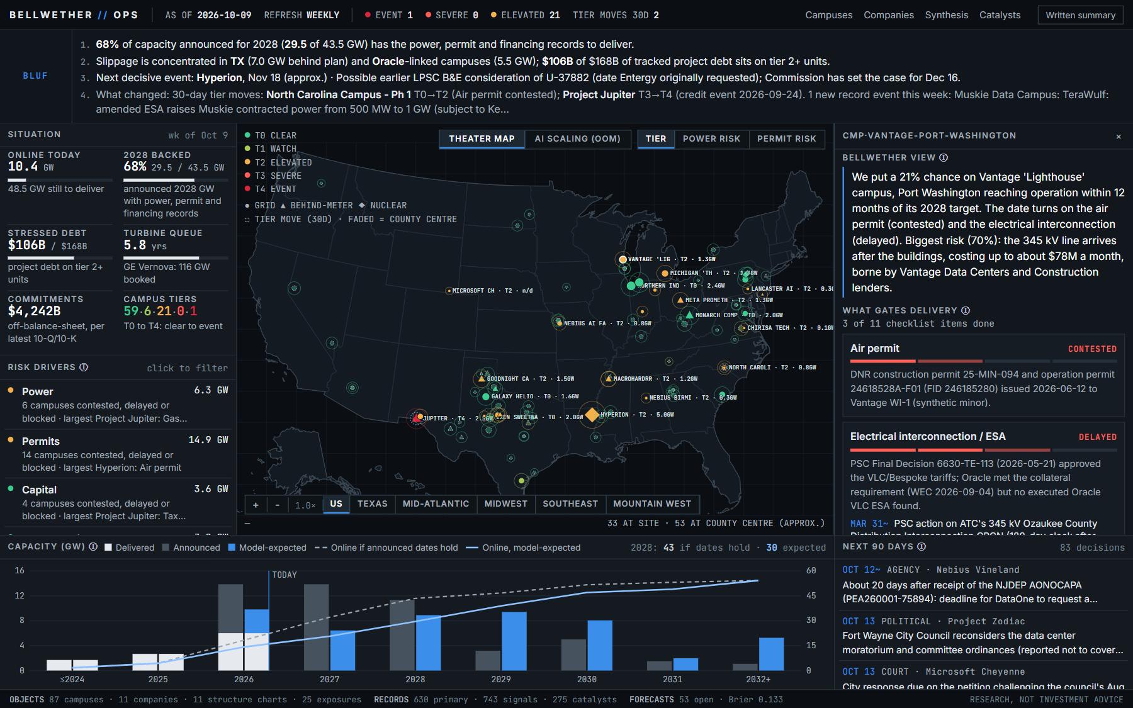Switch to AI Scaling (OOM) view
Viewport: 1133px width, 708px height.
[578, 138]
